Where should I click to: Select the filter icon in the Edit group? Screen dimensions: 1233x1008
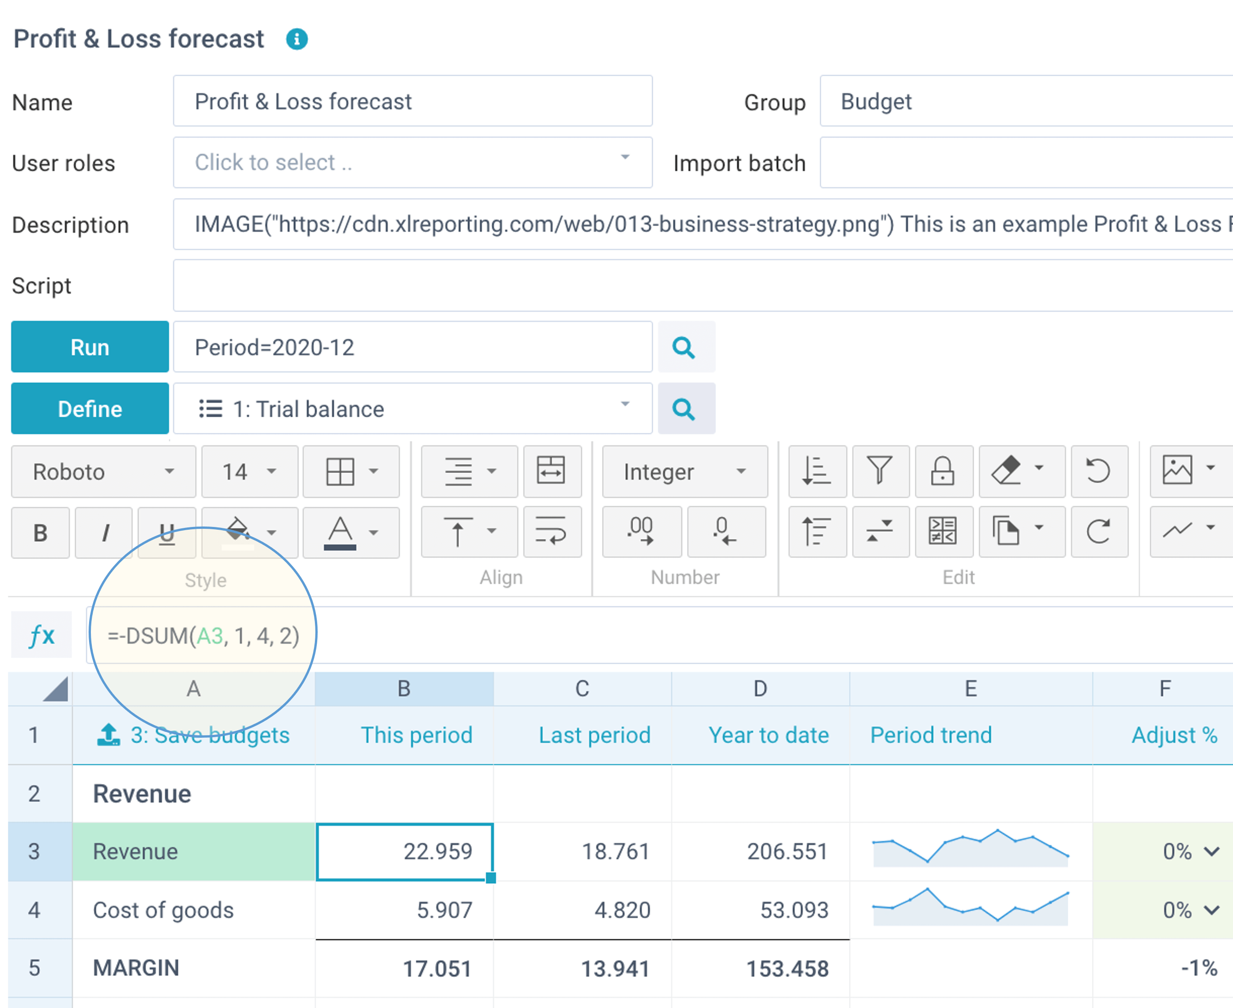[x=880, y=471]
